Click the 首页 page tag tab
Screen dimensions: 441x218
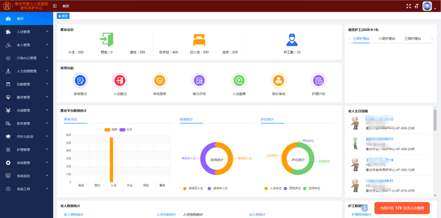click(x=63, y=16)
